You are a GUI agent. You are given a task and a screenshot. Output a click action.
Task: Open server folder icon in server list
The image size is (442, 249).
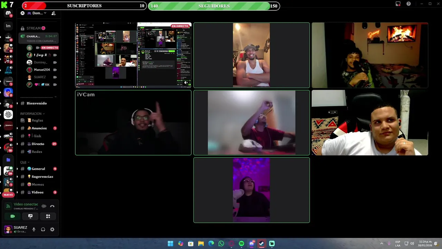[x=8, y=160]
